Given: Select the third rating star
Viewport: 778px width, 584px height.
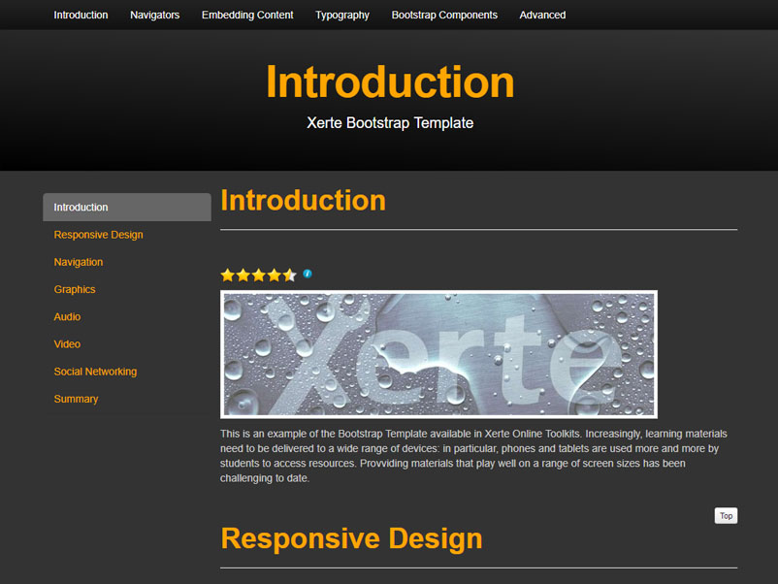Looking at the screenshot, I should pos(258,275).
